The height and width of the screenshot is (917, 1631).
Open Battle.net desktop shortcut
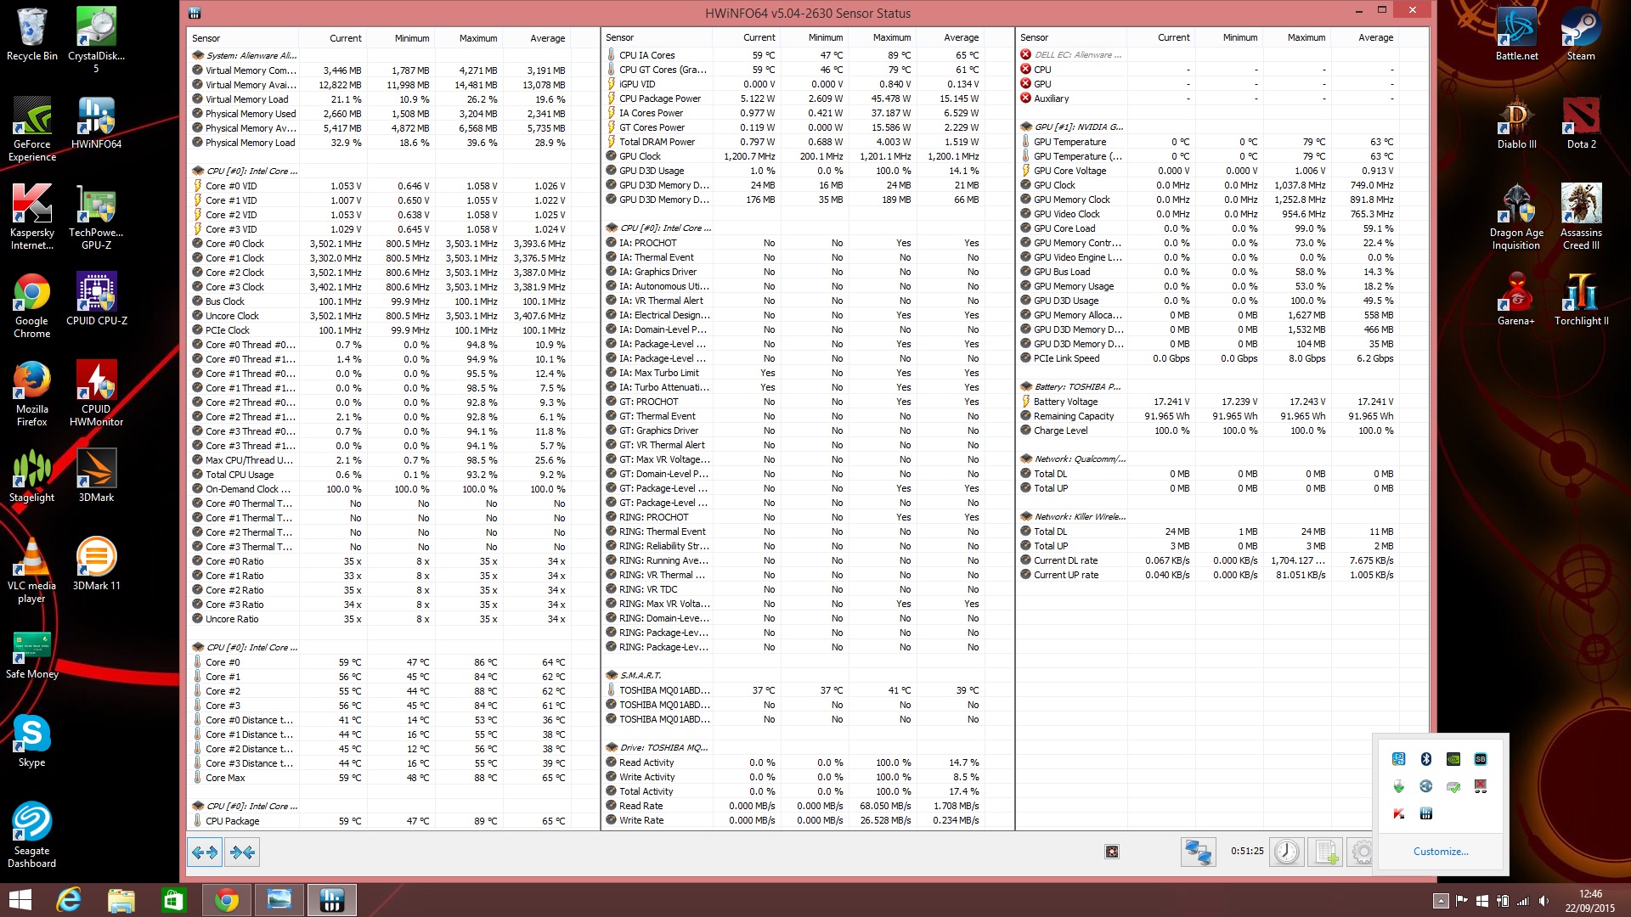click(1516, 34)
